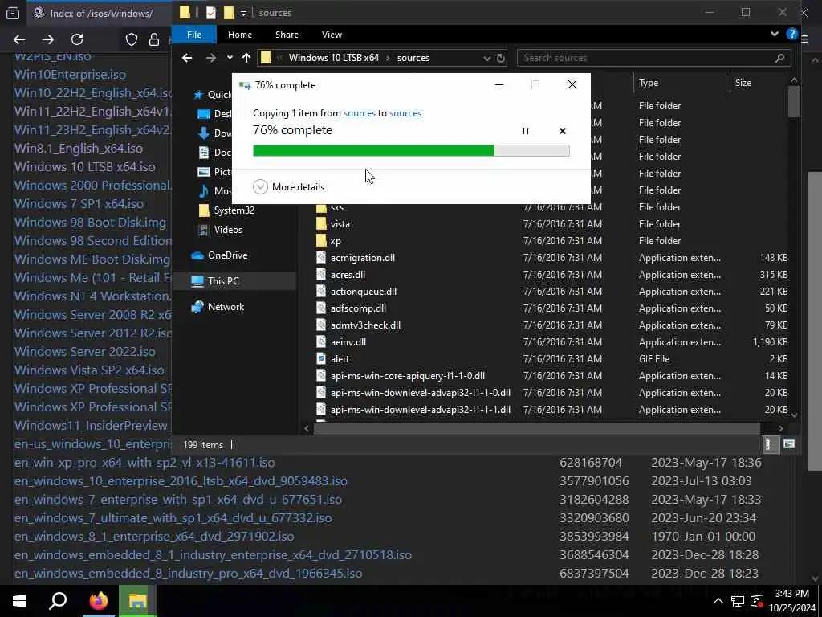The width and height of the screenshot is (822, 617).
Task: Show hidden system tray icons
Action: click(718, 601)
